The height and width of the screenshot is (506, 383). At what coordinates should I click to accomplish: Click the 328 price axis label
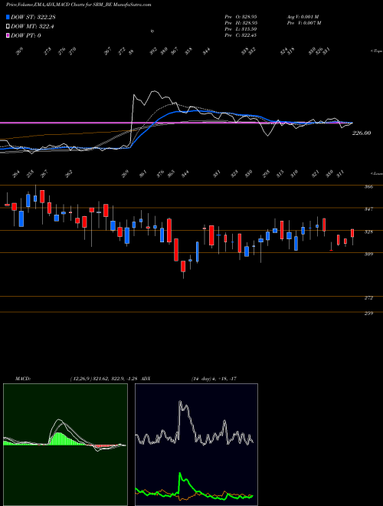pyautogui.click(x=370, y=232)
